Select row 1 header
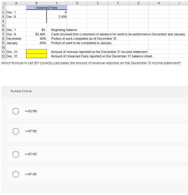The image size is (188, 195). pyautogui.click(x=4, y=8)
